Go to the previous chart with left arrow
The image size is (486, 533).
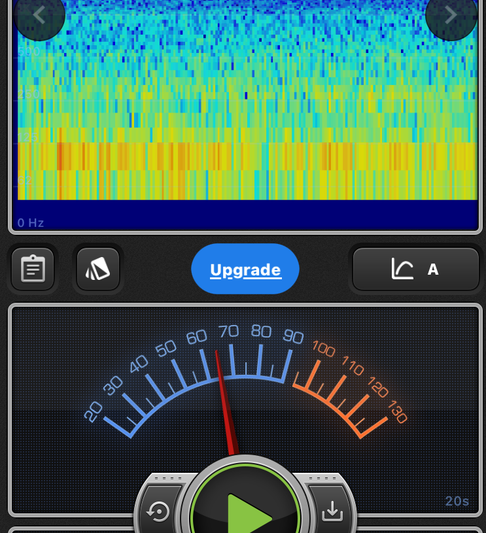(39, 15)
